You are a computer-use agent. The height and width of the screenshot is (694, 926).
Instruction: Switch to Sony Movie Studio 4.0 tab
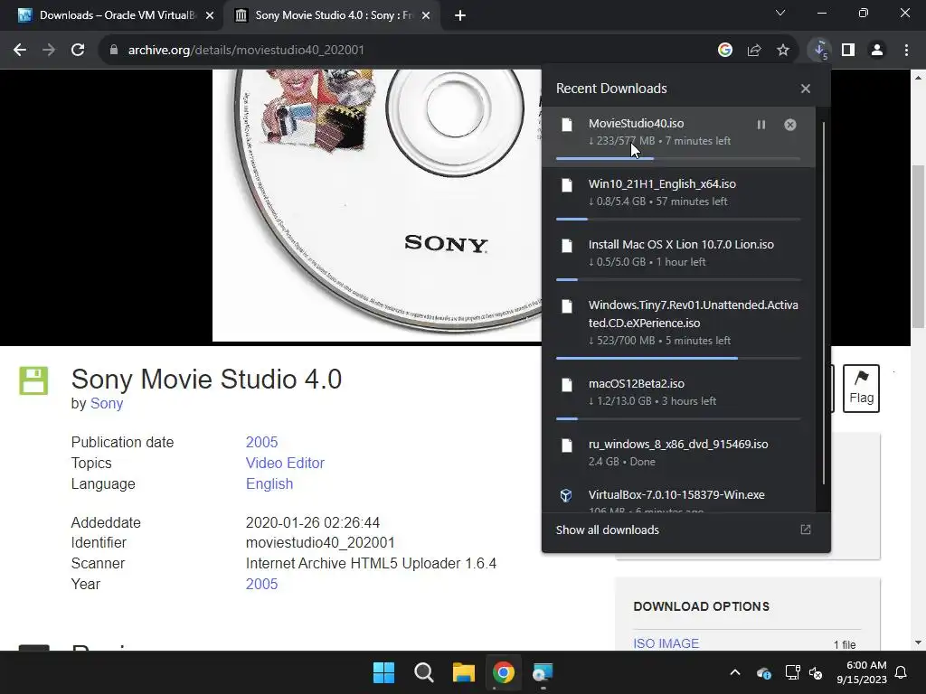[x=332, y=15]
